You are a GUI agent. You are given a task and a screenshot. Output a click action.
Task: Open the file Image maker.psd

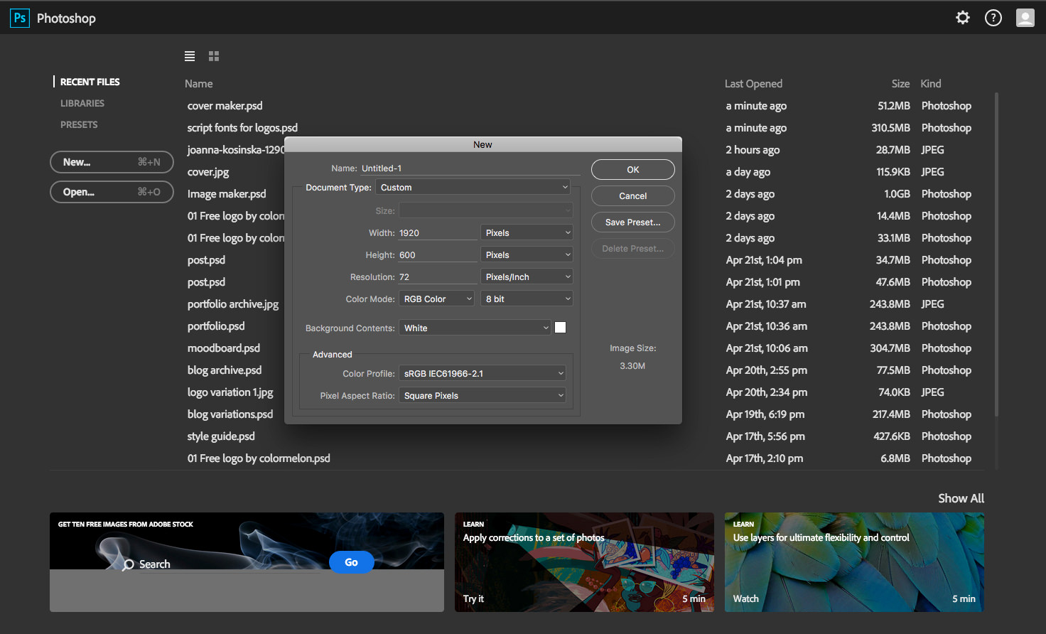pos(227,194)
